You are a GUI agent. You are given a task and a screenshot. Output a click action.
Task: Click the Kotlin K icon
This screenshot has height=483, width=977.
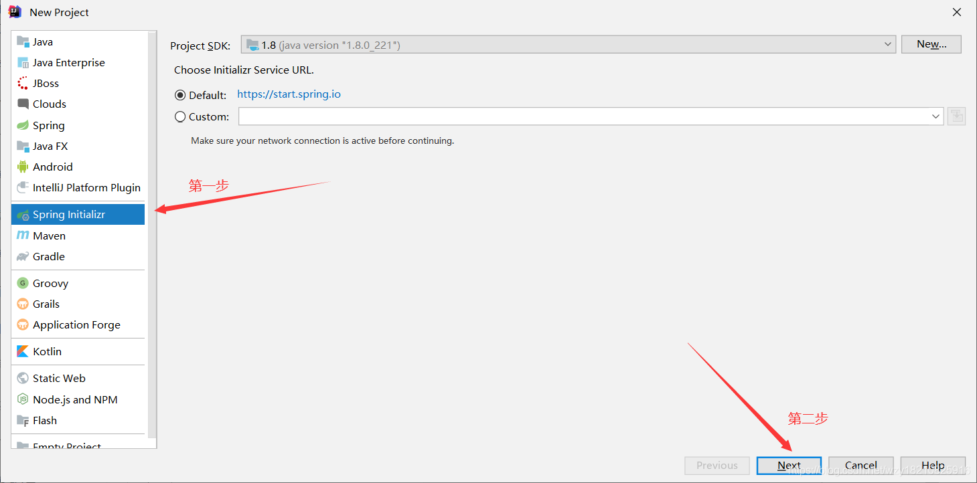[23, 351]
